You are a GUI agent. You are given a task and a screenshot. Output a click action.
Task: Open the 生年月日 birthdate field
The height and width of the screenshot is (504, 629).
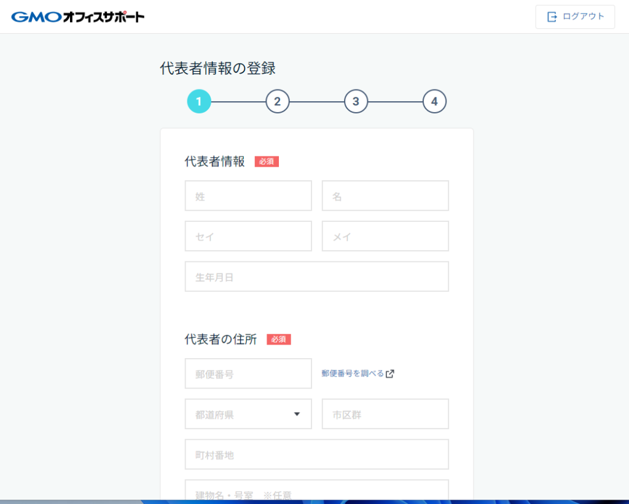pos(316,277)
